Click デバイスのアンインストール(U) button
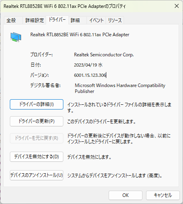The image size is (183, 204). (x=37, y=175)
